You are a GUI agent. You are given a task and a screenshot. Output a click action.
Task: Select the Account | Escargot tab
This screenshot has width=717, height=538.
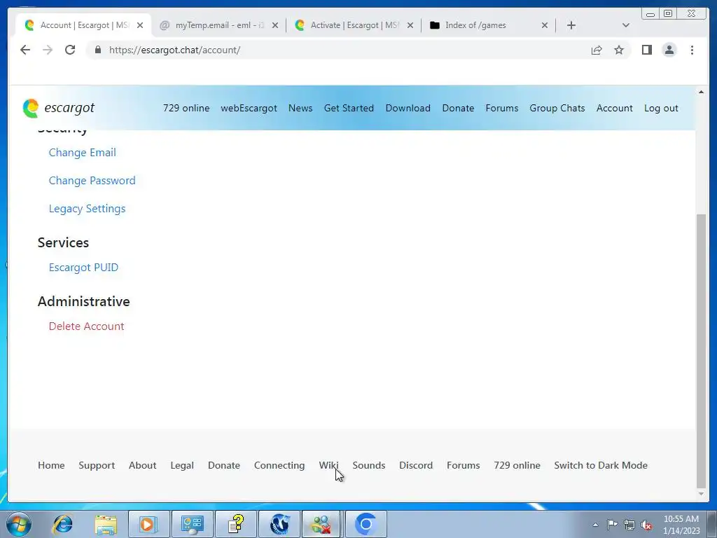[84, 25]
